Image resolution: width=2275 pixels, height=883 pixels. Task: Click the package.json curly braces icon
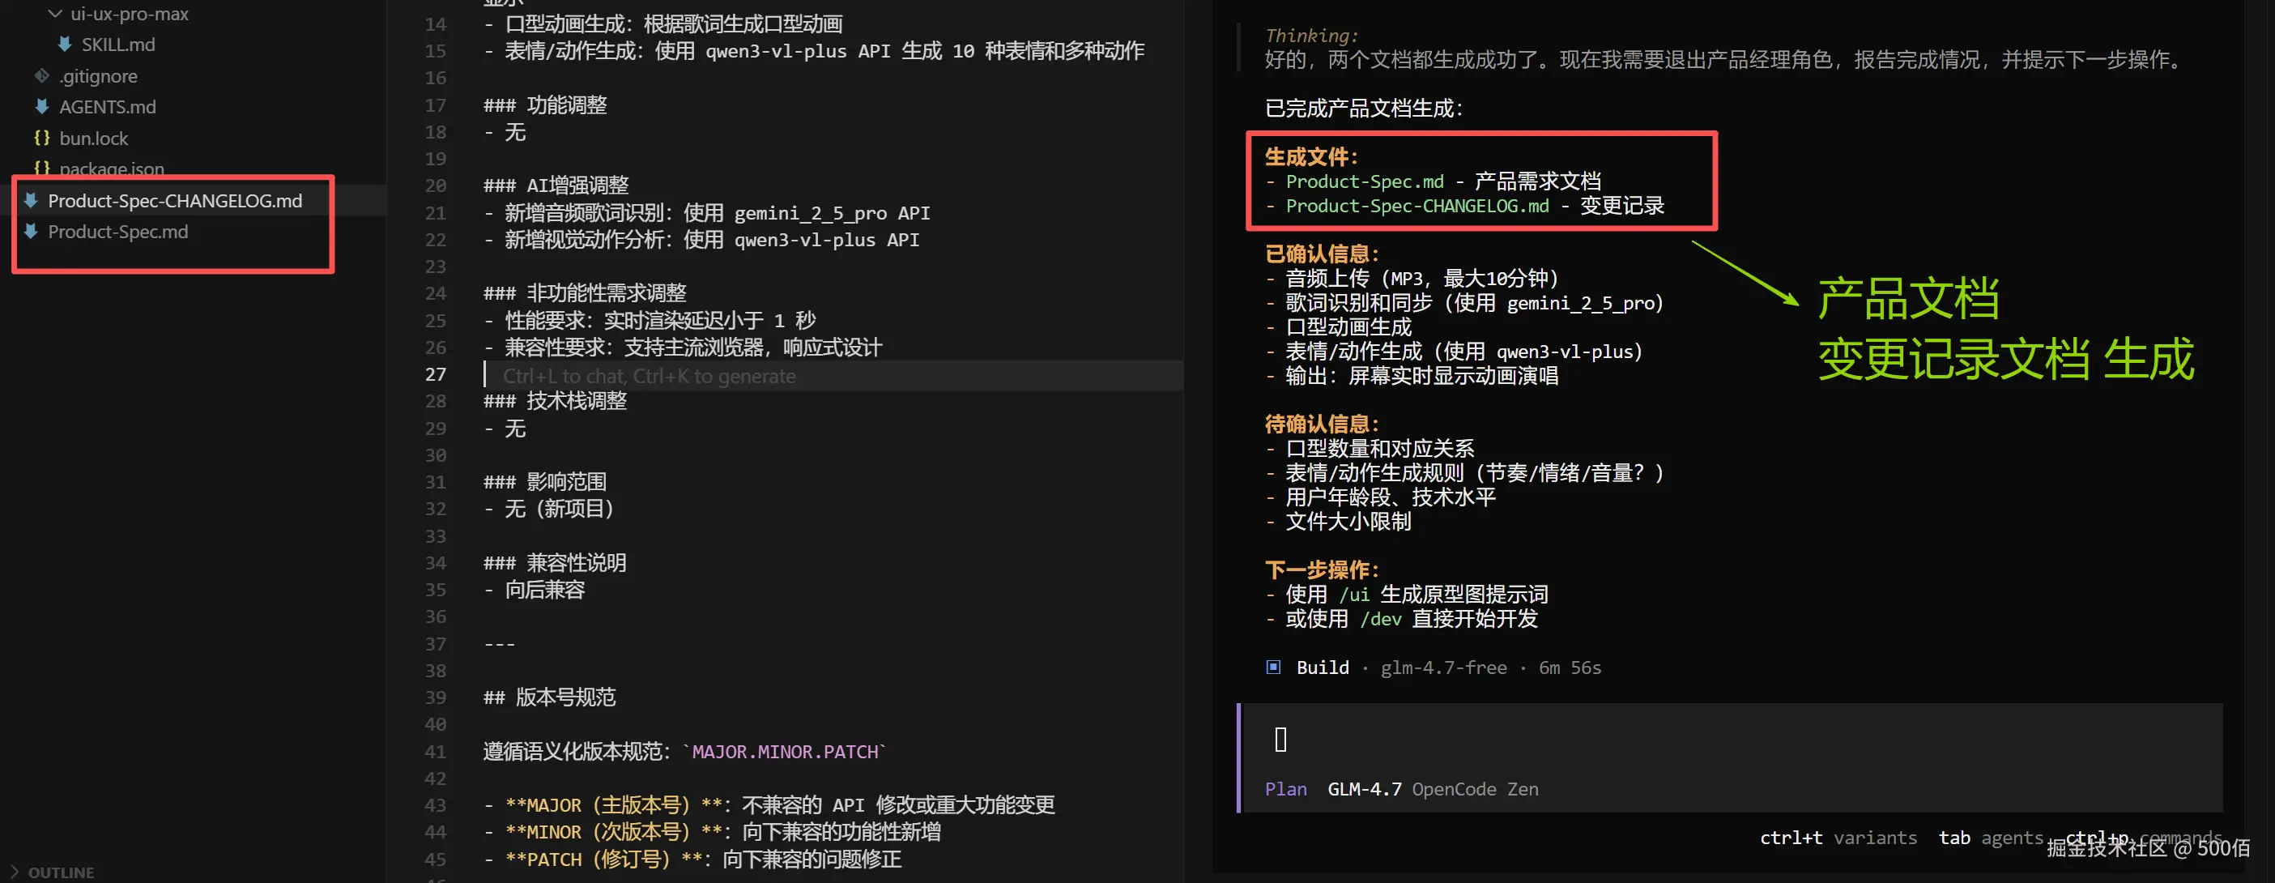41,167
